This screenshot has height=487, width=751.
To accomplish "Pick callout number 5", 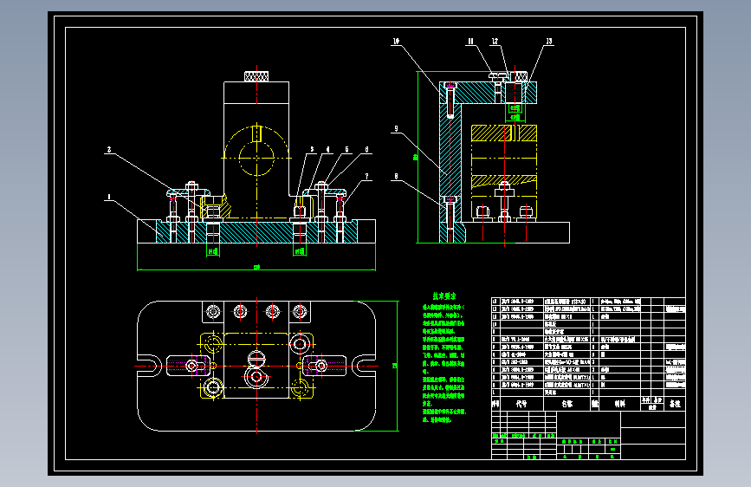I will 346,150.
